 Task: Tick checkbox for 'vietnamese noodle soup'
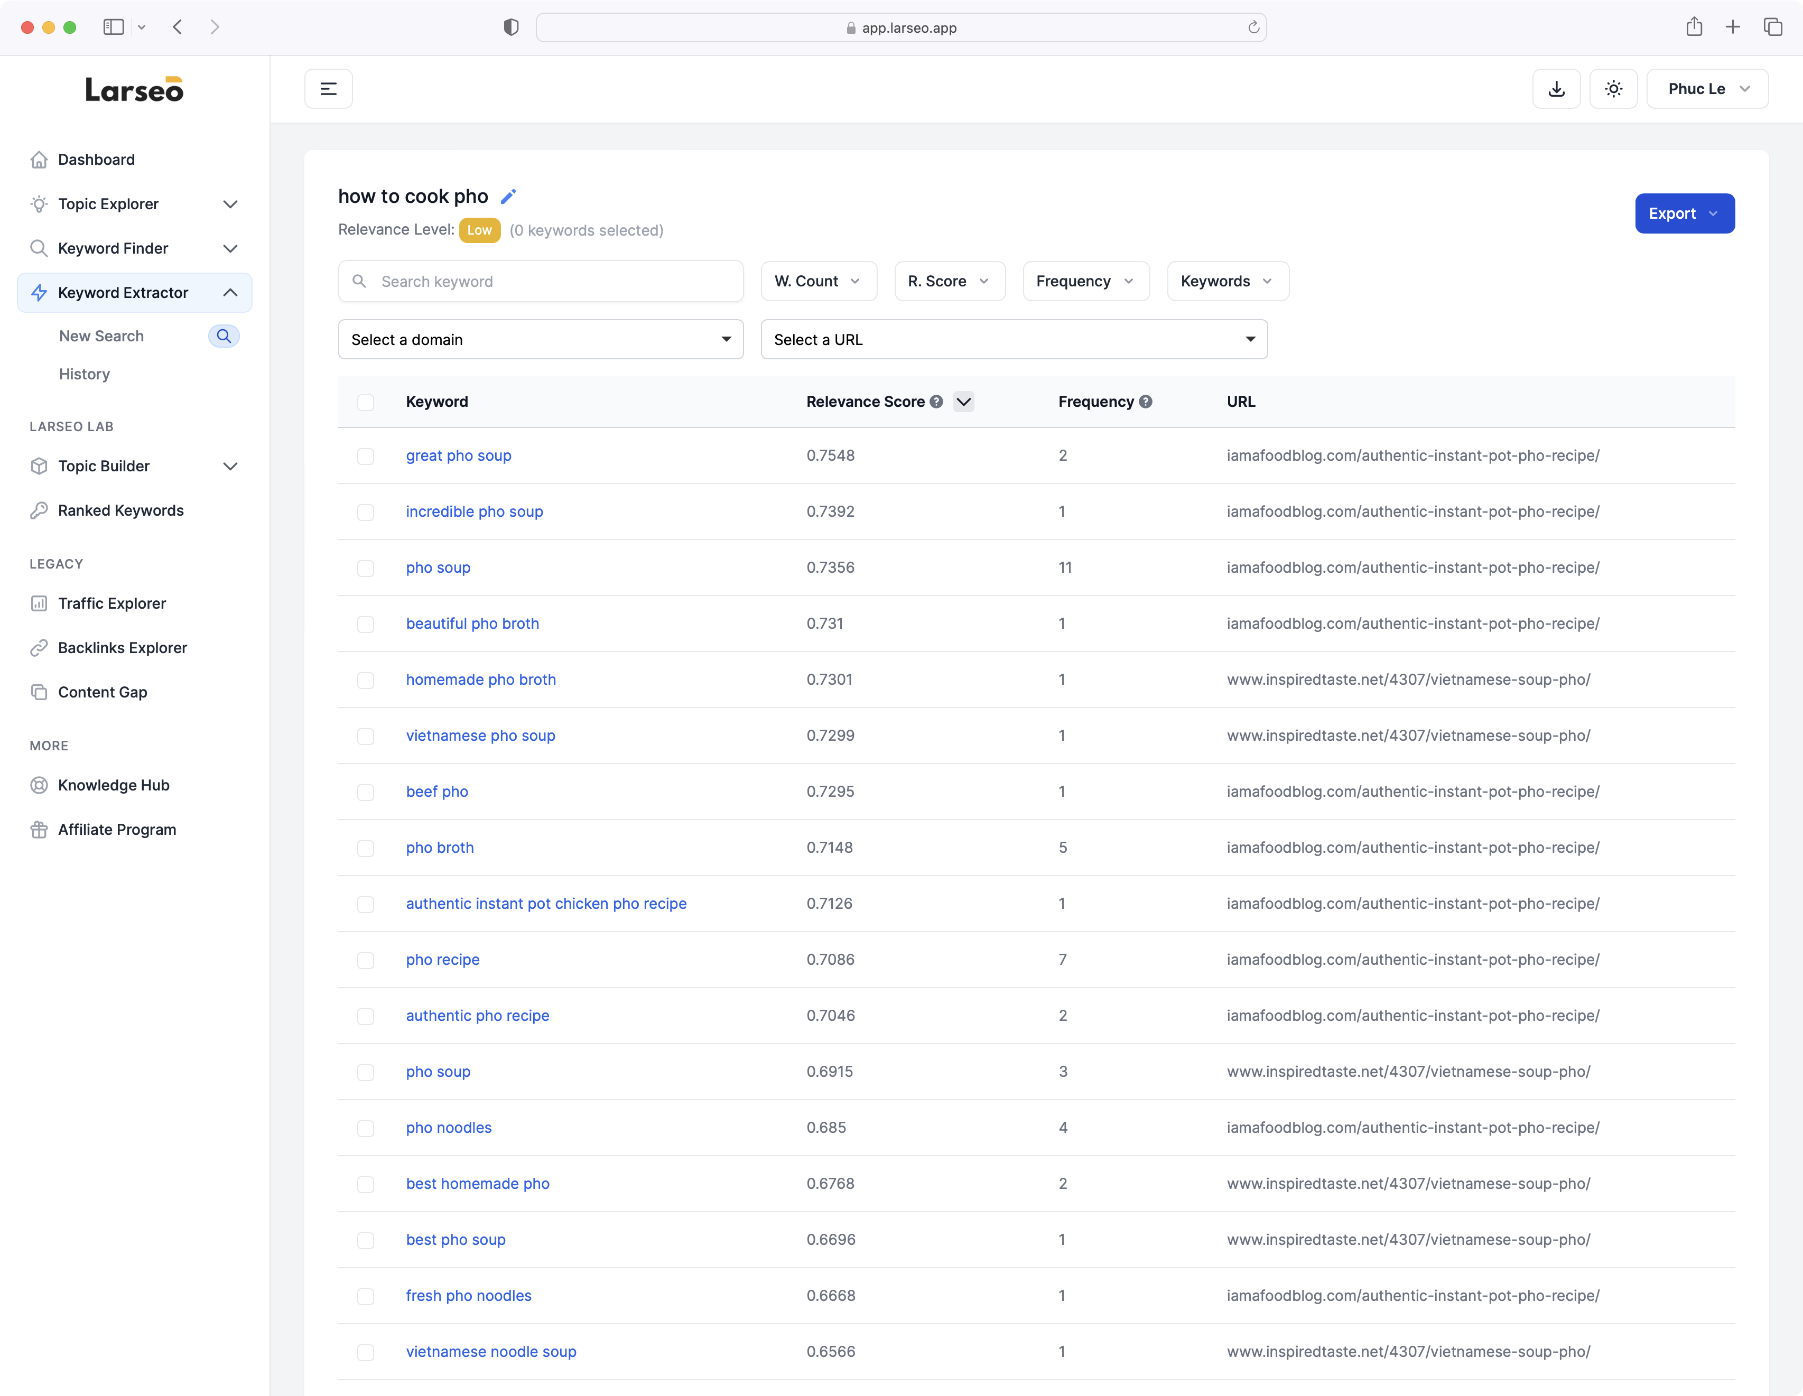pyautogui.click(x=366, y=1353)
